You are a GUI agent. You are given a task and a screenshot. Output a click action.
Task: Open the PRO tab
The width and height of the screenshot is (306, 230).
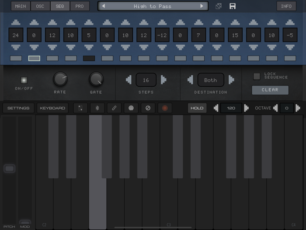[x=80, y=6]
